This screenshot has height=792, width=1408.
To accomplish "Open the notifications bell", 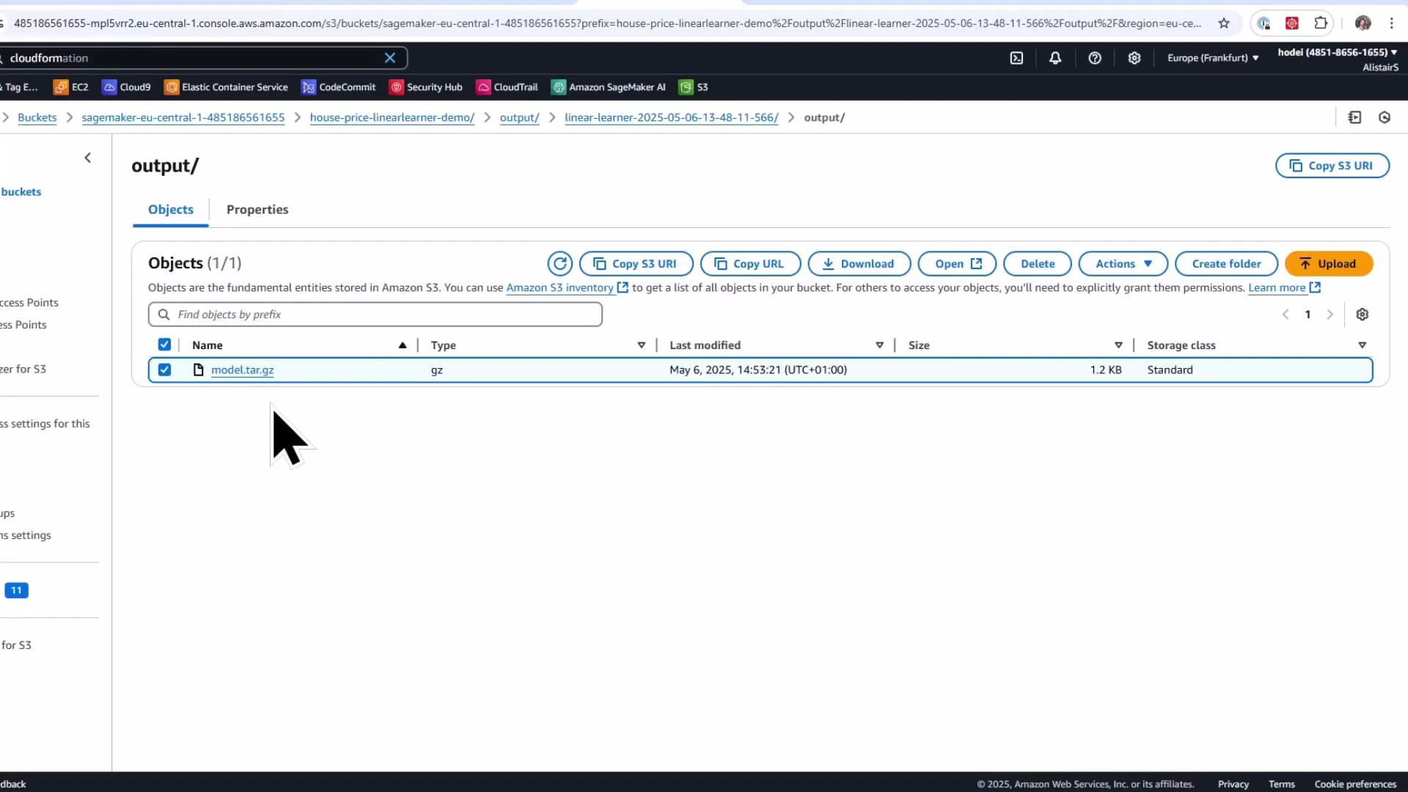I will pos(1055,58).
